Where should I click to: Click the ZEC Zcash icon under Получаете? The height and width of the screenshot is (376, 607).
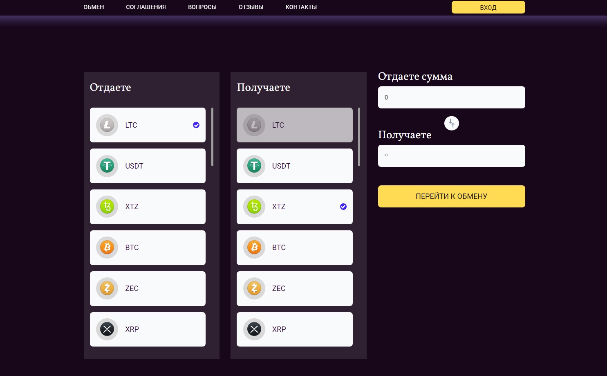(254, 288)
